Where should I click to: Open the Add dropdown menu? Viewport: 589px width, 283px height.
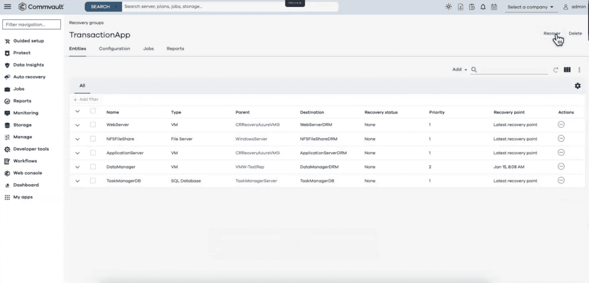(x=459, y=70)
